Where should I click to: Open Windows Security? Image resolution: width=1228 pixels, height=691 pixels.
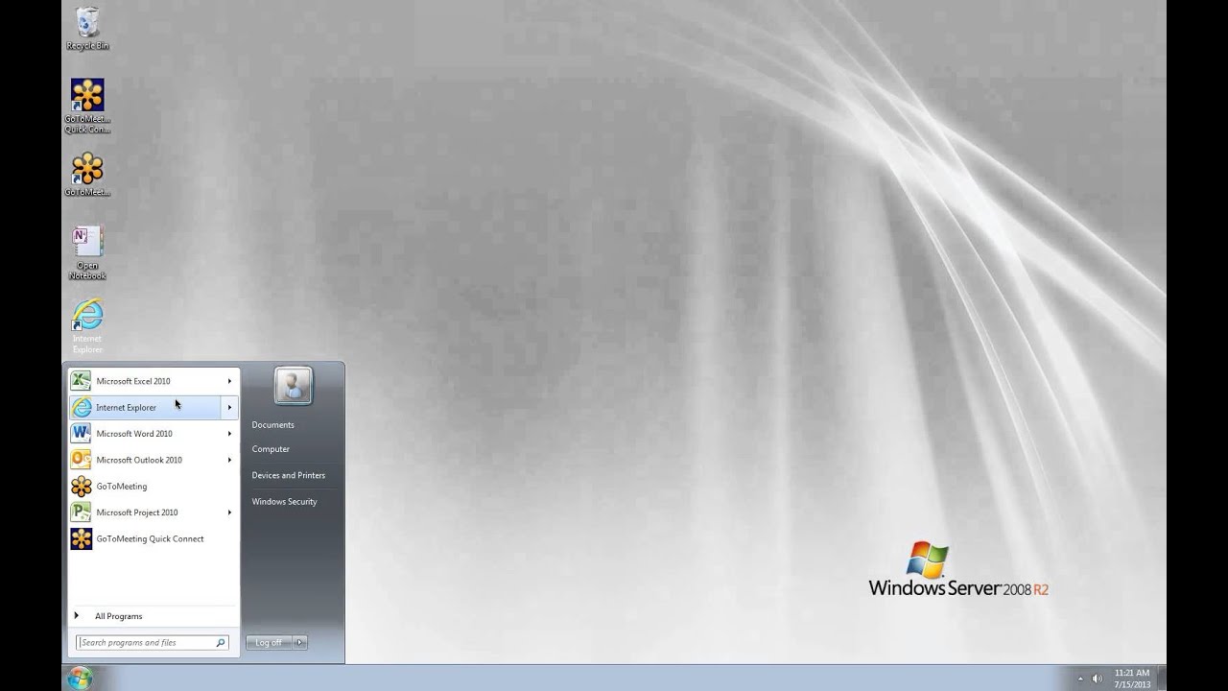coord(284,501)
